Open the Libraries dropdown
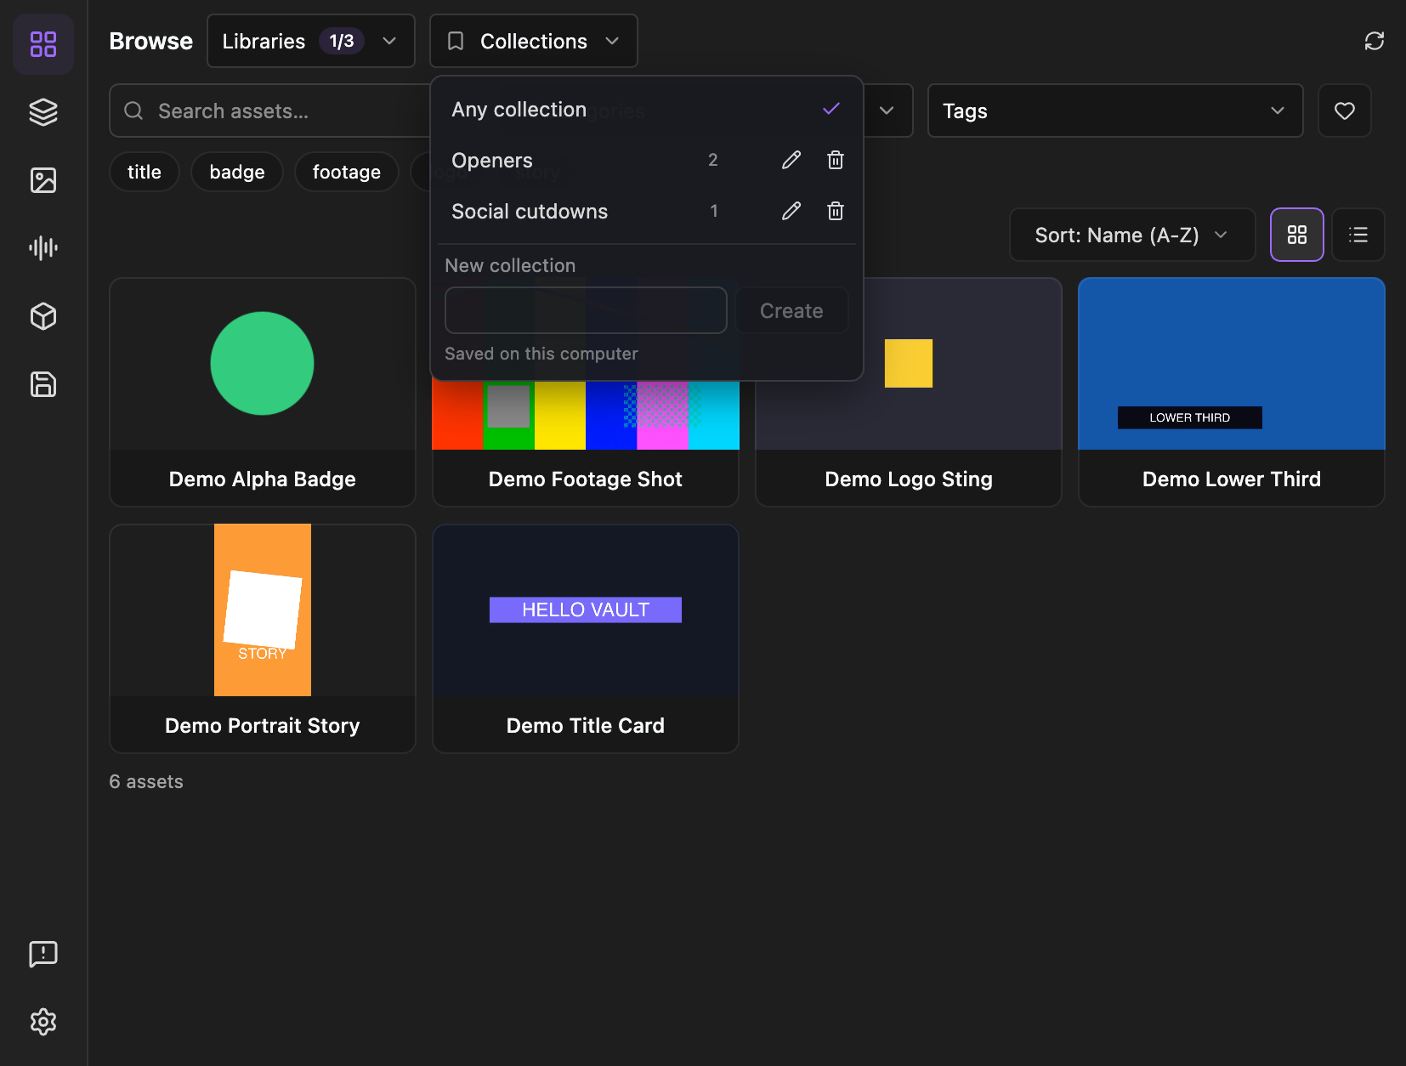Image resolution: width=1406 pixels, height=1066 pixels. 311,41
